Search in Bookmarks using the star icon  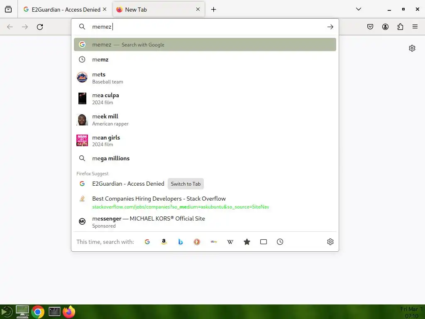click(x=247, y=242)
